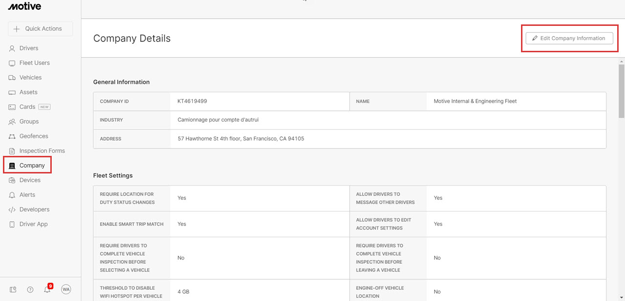Click inspection Before Selecting A Vehicle label
Image resolution: width=625 pixels, height=301 pixels.
pyautogui.click(x=125, y=258)
